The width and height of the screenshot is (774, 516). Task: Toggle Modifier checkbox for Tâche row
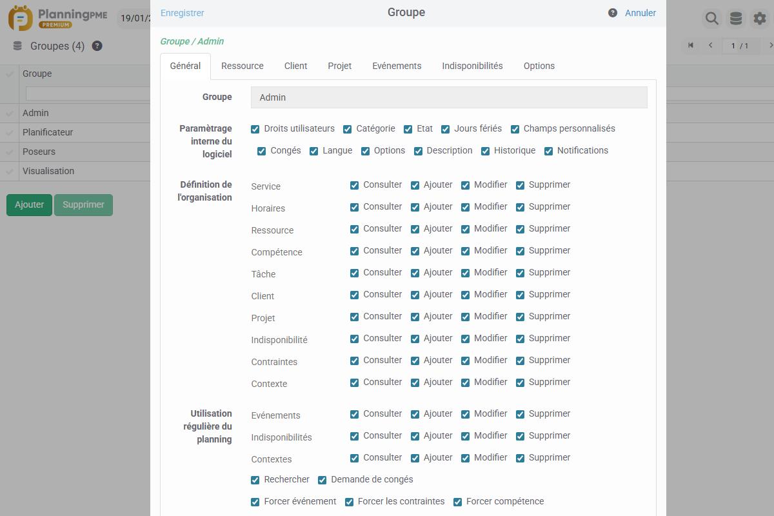(465, 273)
